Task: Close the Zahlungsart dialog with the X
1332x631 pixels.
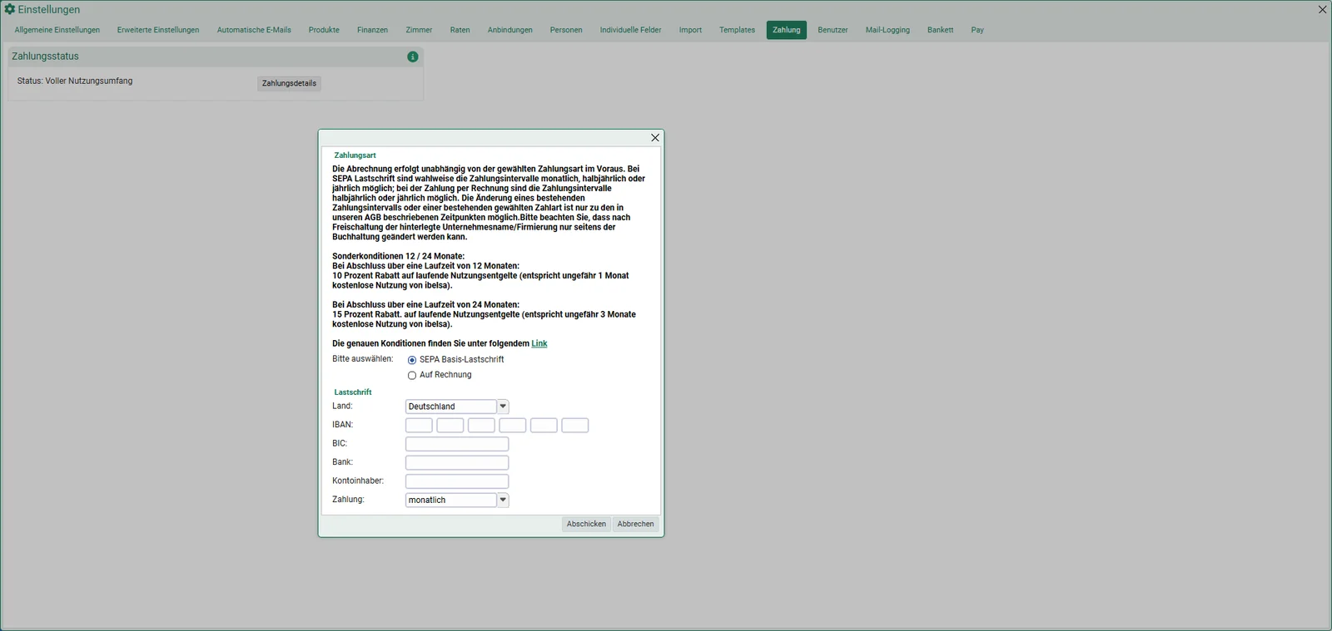Action: pyautogui.click(x=655, y=138)
